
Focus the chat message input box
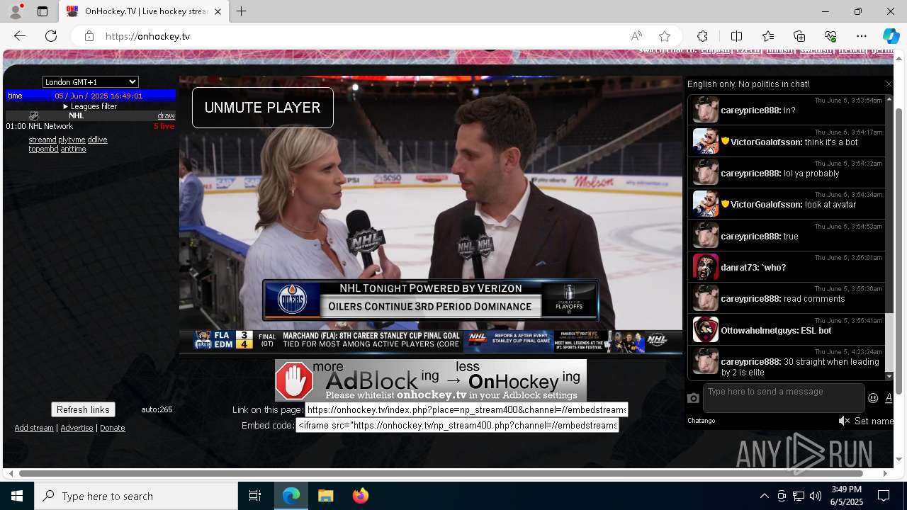pos(784,398)
